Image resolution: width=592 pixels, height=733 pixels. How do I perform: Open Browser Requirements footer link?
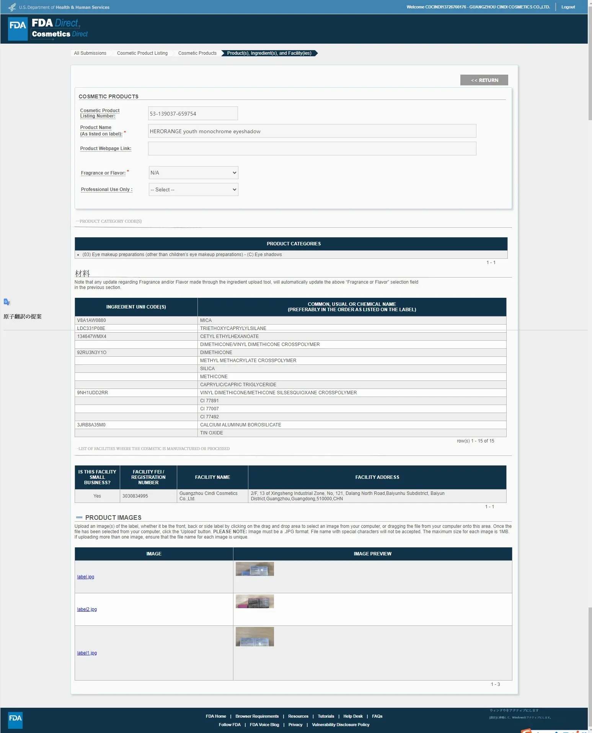click(x=257, y=716)
